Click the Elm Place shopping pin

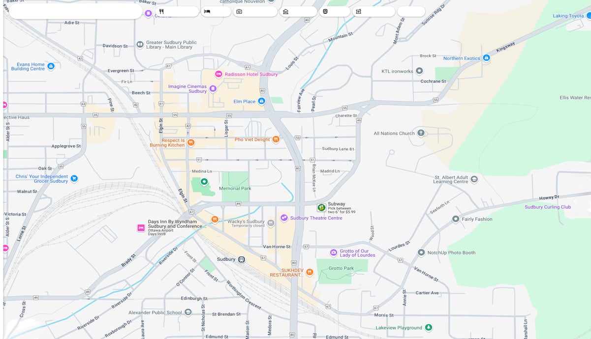pyautogui.click(x=262, y=101)
